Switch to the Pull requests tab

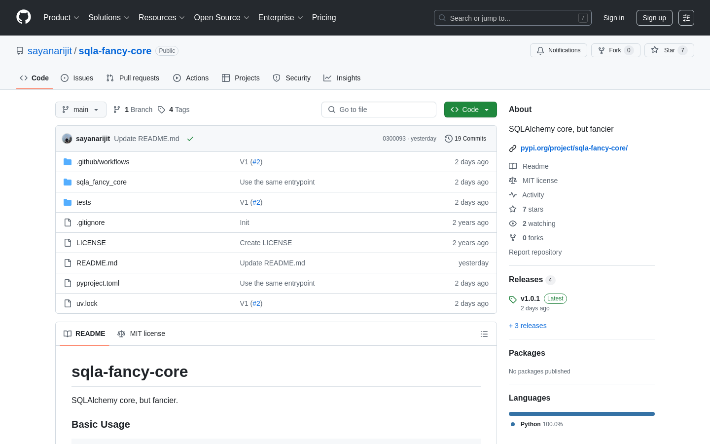pyautogui.click(x=133, y=78)
